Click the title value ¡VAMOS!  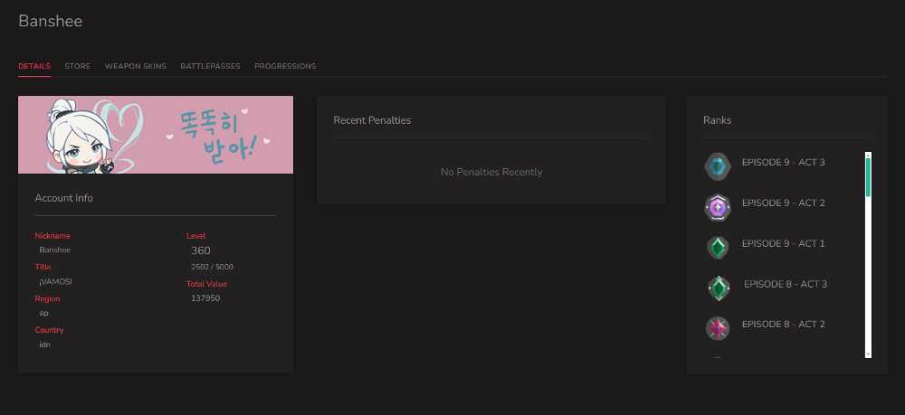coord(56,282)
